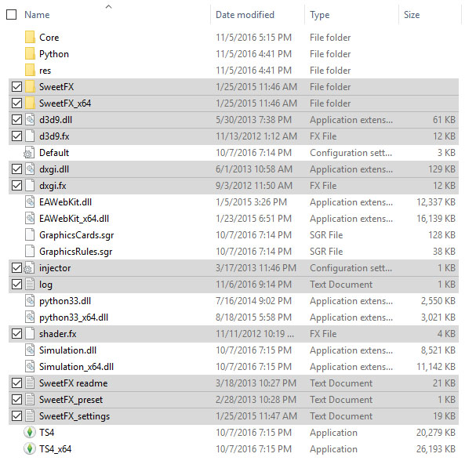Click the 8/18/2015 5:58 PM date

[253, 317]
